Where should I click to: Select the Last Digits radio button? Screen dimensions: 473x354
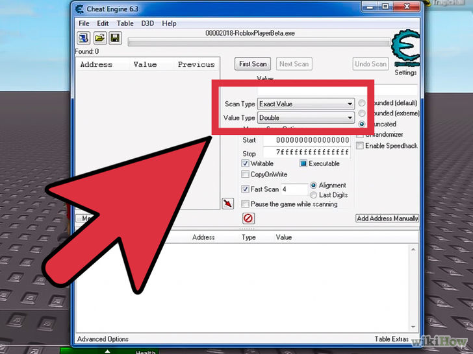tap(313, 195)
